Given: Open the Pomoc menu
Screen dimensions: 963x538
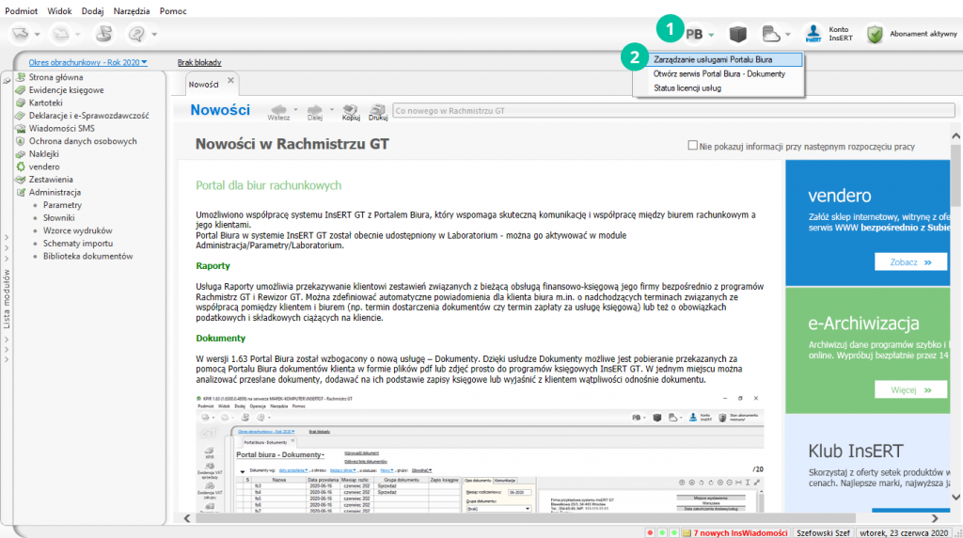Looking at the screenshot, I should (x=173, y=11).
